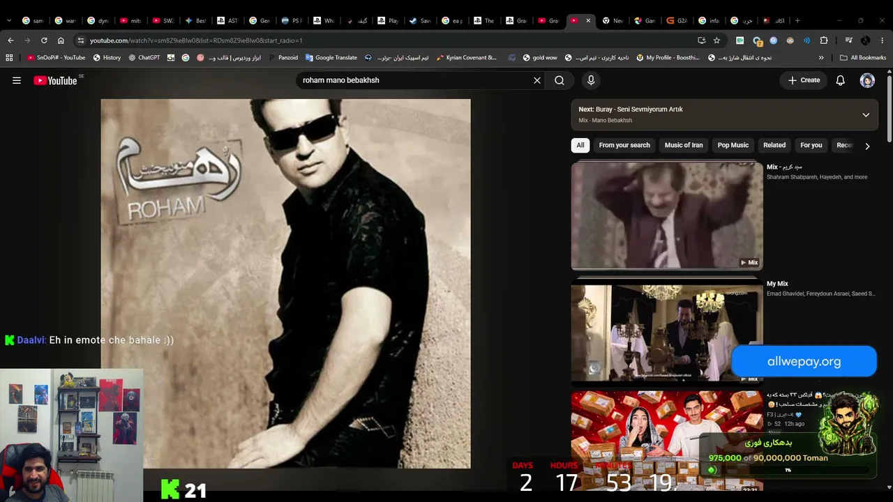Switch to the 'Save' Steam tab
The width and height of the screenshot is (893, 502).
[x=420, y=21]
